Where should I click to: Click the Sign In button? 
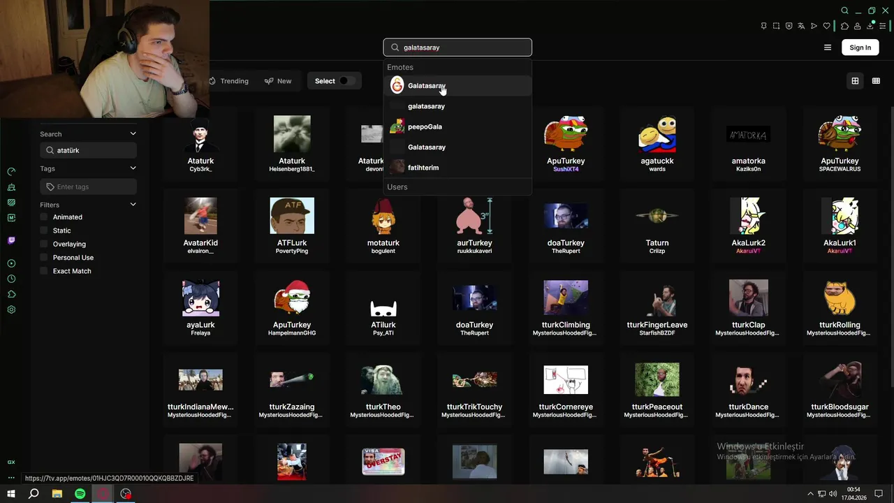click(x=860, y=48)
